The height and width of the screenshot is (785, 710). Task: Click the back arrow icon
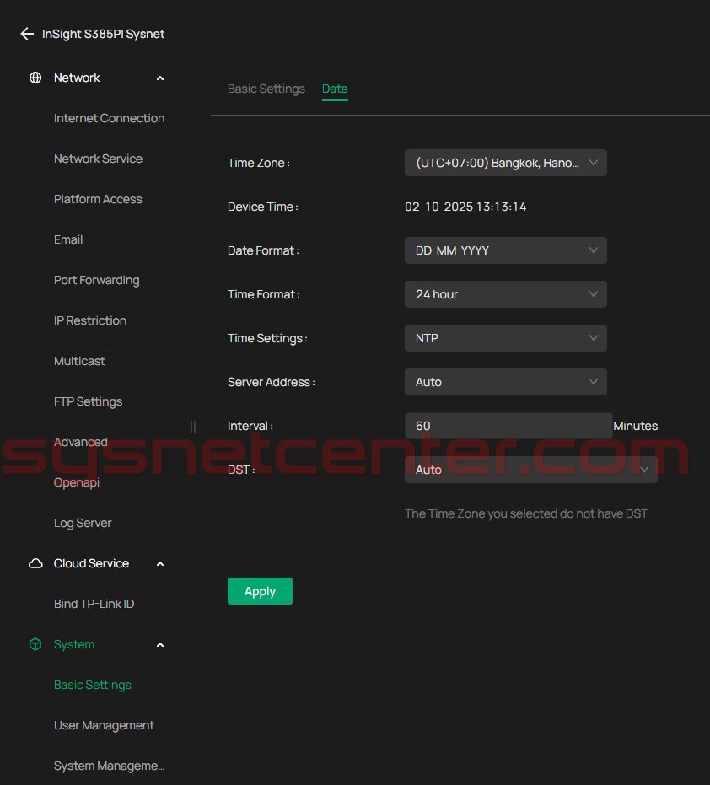click(x=27, y=35)
